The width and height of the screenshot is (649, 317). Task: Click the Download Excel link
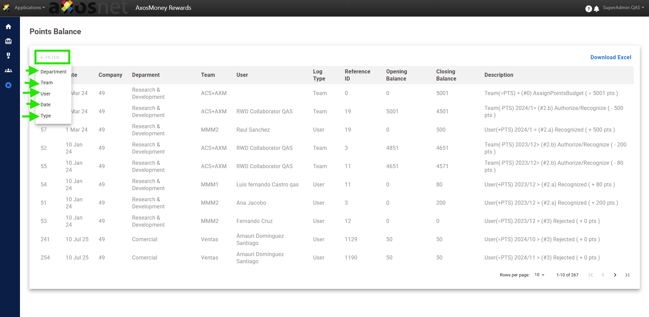pos(610,57)
